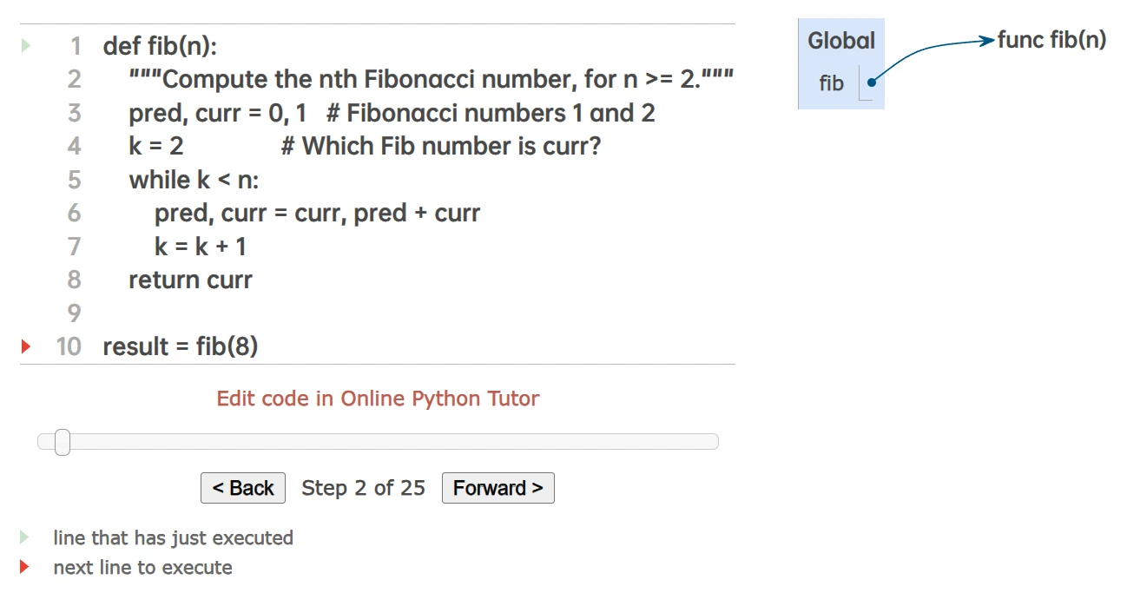Click the fib variable name in Global frame
This screenshot has width=1140, height=593.
[x=831, y=83]
